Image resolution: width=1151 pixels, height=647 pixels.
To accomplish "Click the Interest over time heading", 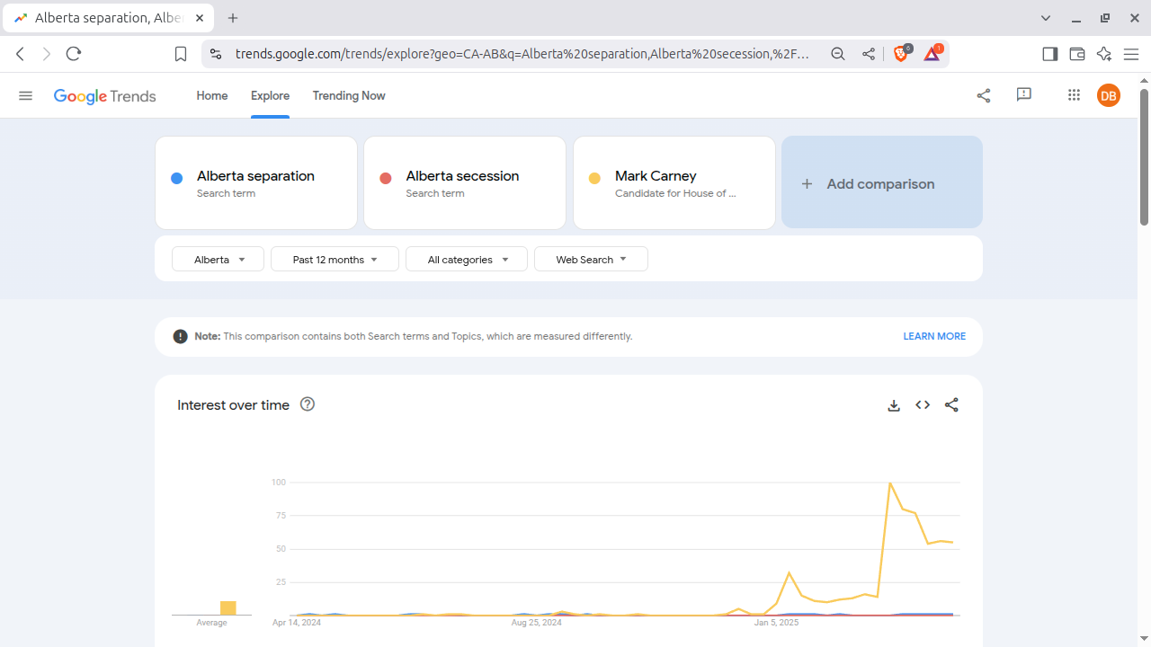I will pos(233,405).
